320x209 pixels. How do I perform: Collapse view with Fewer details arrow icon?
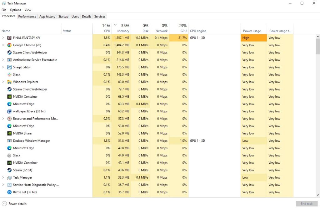tap(4, 204)
